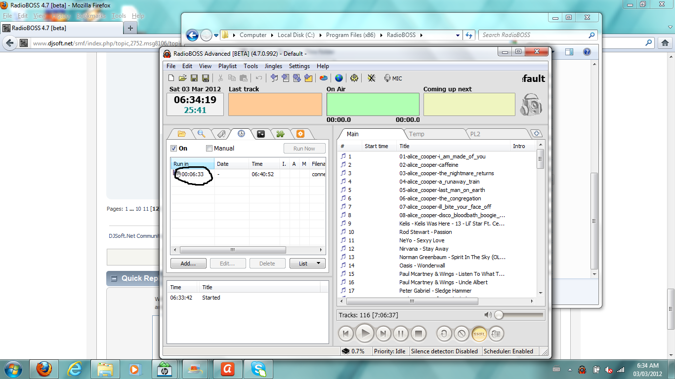Screen dimensions: 675x379
Task: Save playlist with the first floppy disk icon
Action: (x=194, y=78)
